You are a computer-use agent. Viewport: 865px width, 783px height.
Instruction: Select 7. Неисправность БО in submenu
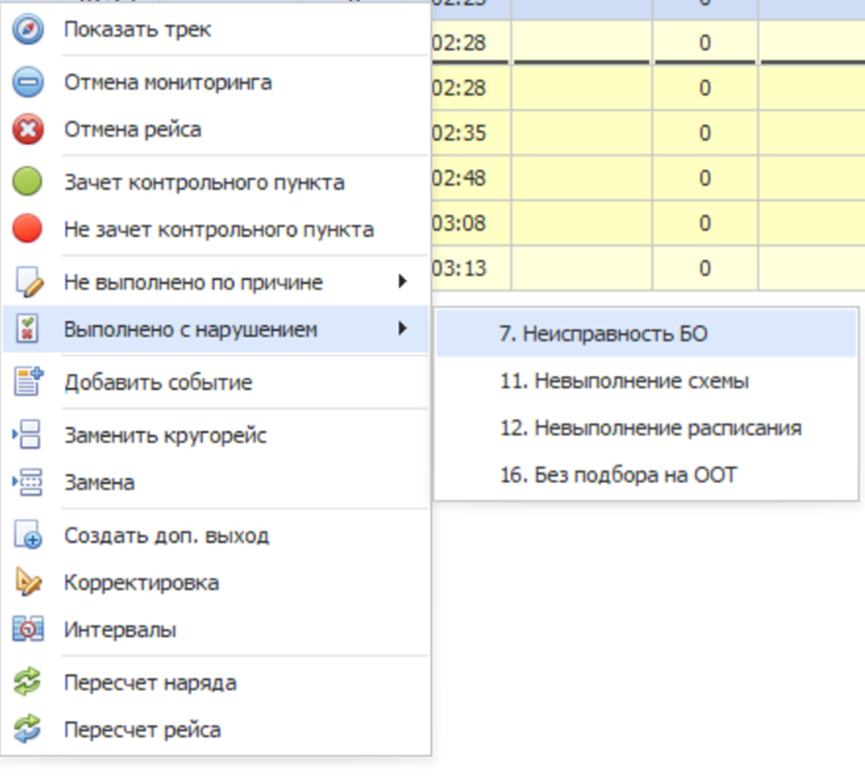click(x=603, y=335)
